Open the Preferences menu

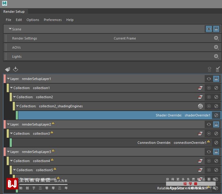tap(53, 20)
